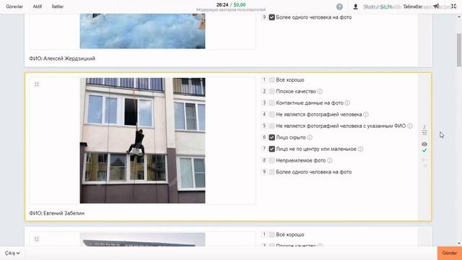462x260 pixels.
Task: Open info icon next to Лицо скрыто
Action: click(x=310, y=137)
